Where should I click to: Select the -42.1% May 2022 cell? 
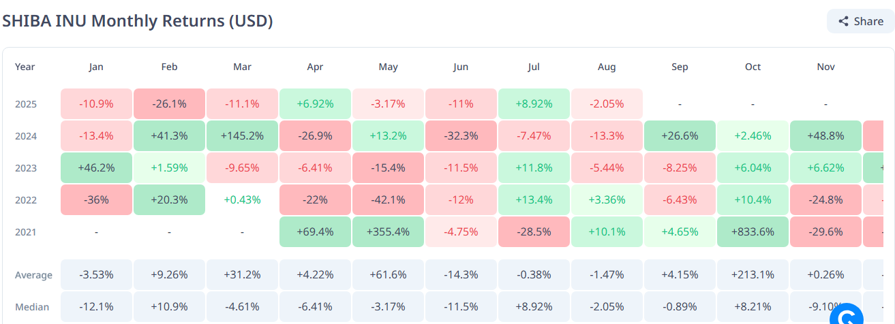point(388,200)
